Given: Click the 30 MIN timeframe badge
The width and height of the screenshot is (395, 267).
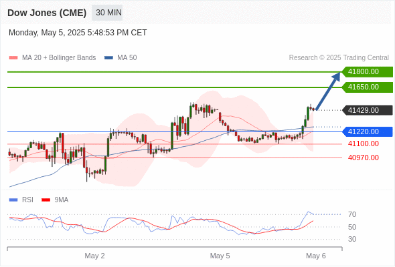Looking at the screenshot, I should (107, 13).
